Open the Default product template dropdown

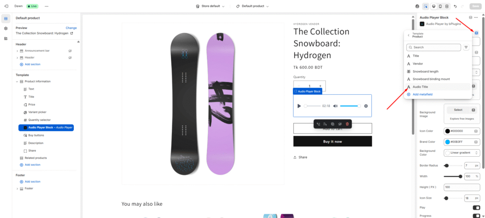(x=252, y=6)
